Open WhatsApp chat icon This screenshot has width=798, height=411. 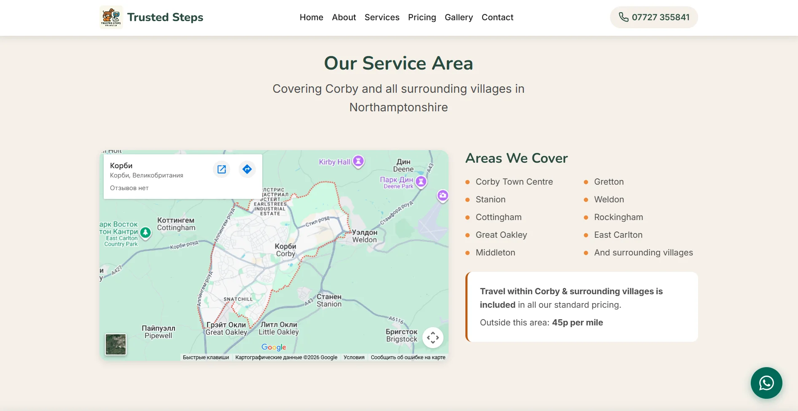[x=766, y=383]
